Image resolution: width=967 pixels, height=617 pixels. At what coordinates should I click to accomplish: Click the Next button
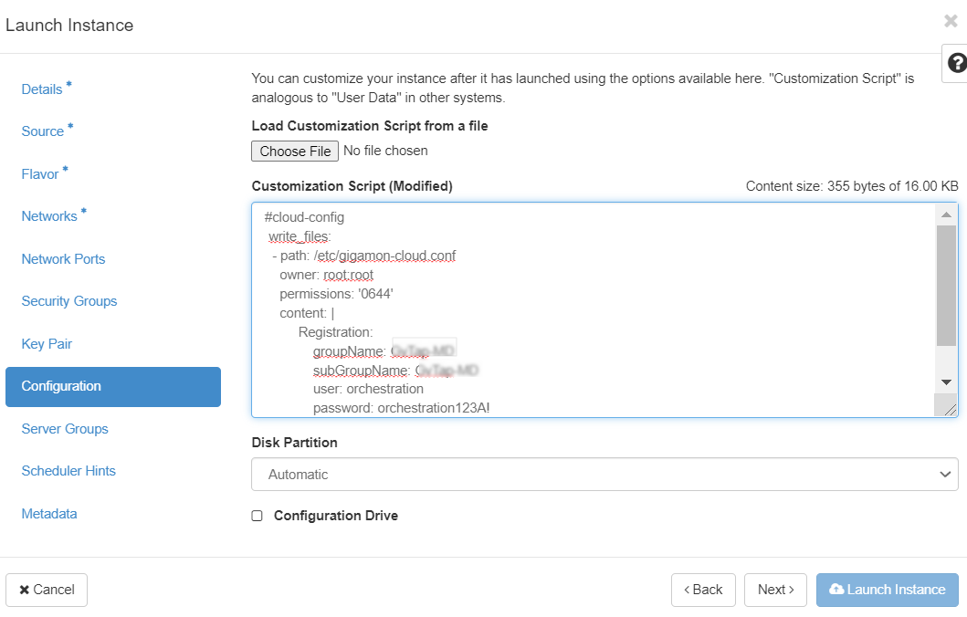coord(775,590)
